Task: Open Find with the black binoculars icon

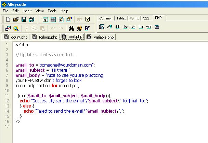Action: click(71, 28)
